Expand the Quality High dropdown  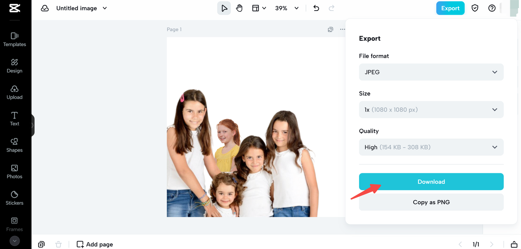(x=431, y=147)
